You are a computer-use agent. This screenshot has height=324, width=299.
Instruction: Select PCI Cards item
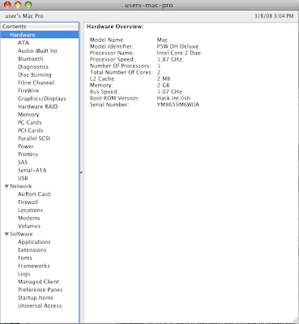click(30, 130)
